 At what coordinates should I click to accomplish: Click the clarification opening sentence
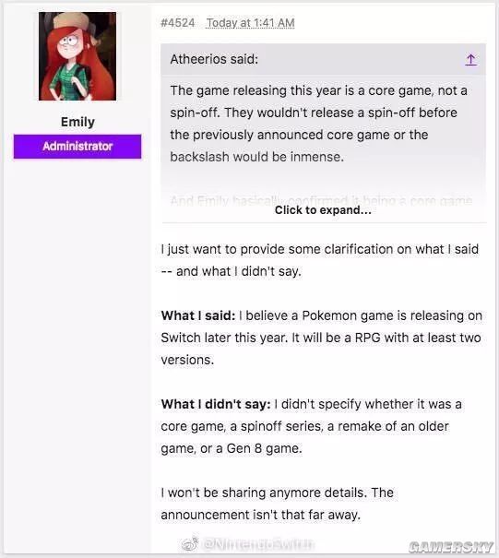pyautogui.click(x=320, y=260)
